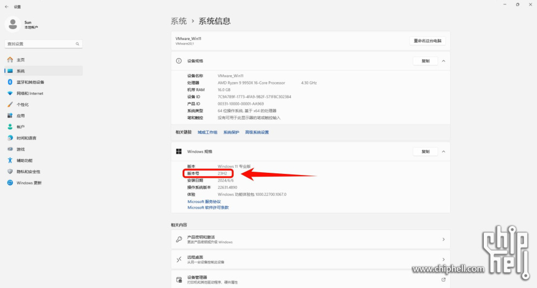Open Bluetooth and other devices icon
537x288 pixels.
(10, 82)
